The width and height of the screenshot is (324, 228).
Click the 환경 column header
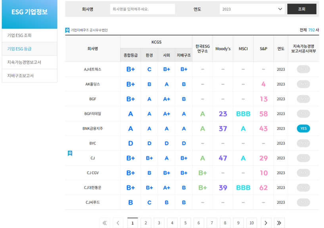tap(149, 55)
